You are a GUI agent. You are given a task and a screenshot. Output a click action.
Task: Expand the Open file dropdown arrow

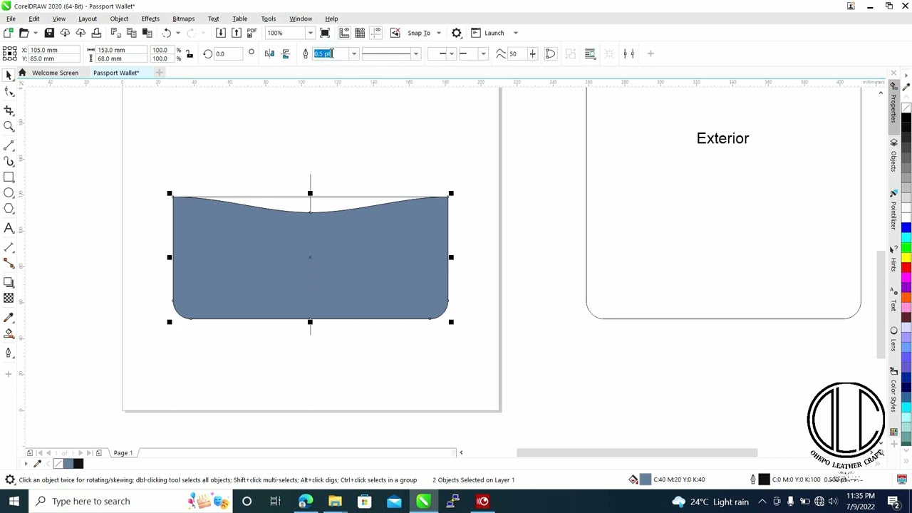(35, 33)
